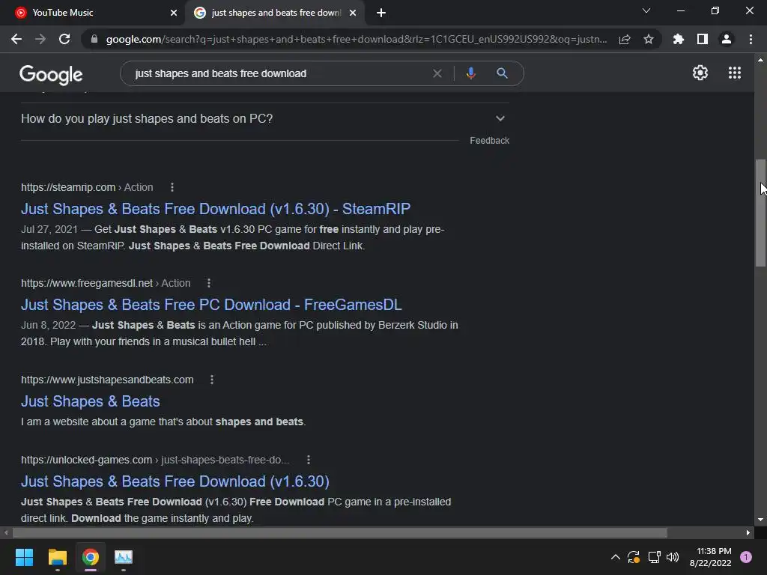Open a new browser tab
The height and width of the screenshot is (575, 767).
pos(381,13)
